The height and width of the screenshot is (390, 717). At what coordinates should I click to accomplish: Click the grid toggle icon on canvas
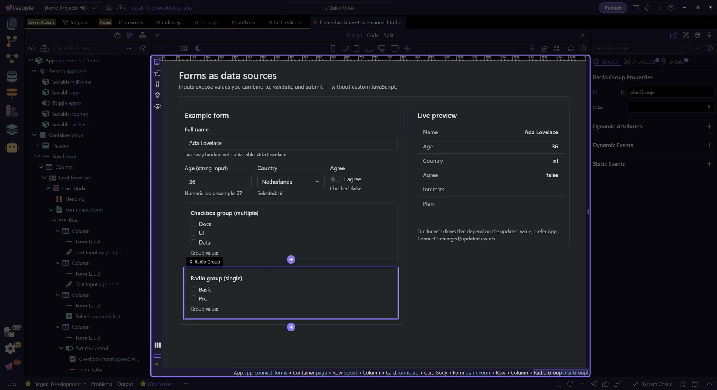(158, 345)
